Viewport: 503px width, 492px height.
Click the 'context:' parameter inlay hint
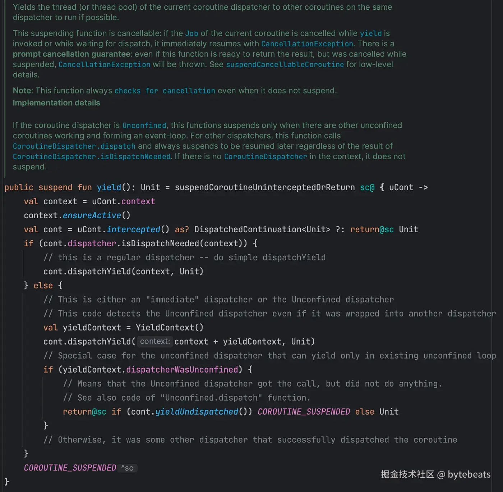coord(155,341)
